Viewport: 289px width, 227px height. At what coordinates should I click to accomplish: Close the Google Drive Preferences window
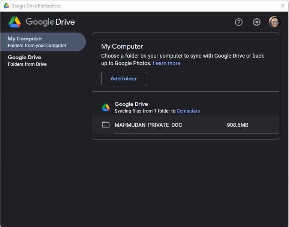(x=283, y=6)
